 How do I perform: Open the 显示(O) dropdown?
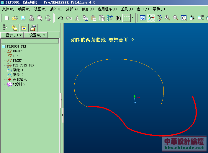pyautogui.click(x=12, y=35)
